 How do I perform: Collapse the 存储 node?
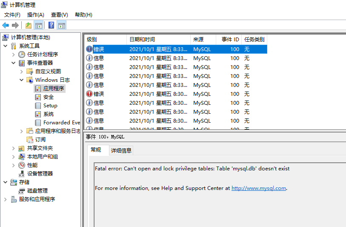coord(6,182)
